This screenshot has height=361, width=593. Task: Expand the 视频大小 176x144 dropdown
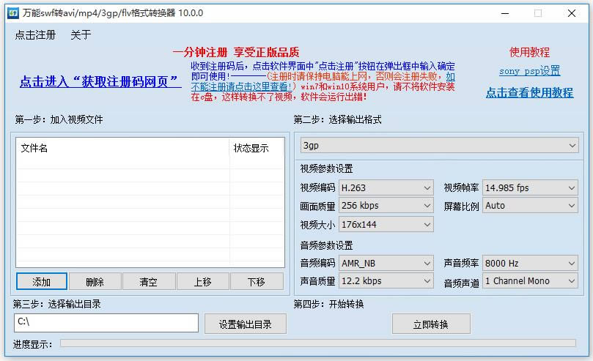pos(386,224)
